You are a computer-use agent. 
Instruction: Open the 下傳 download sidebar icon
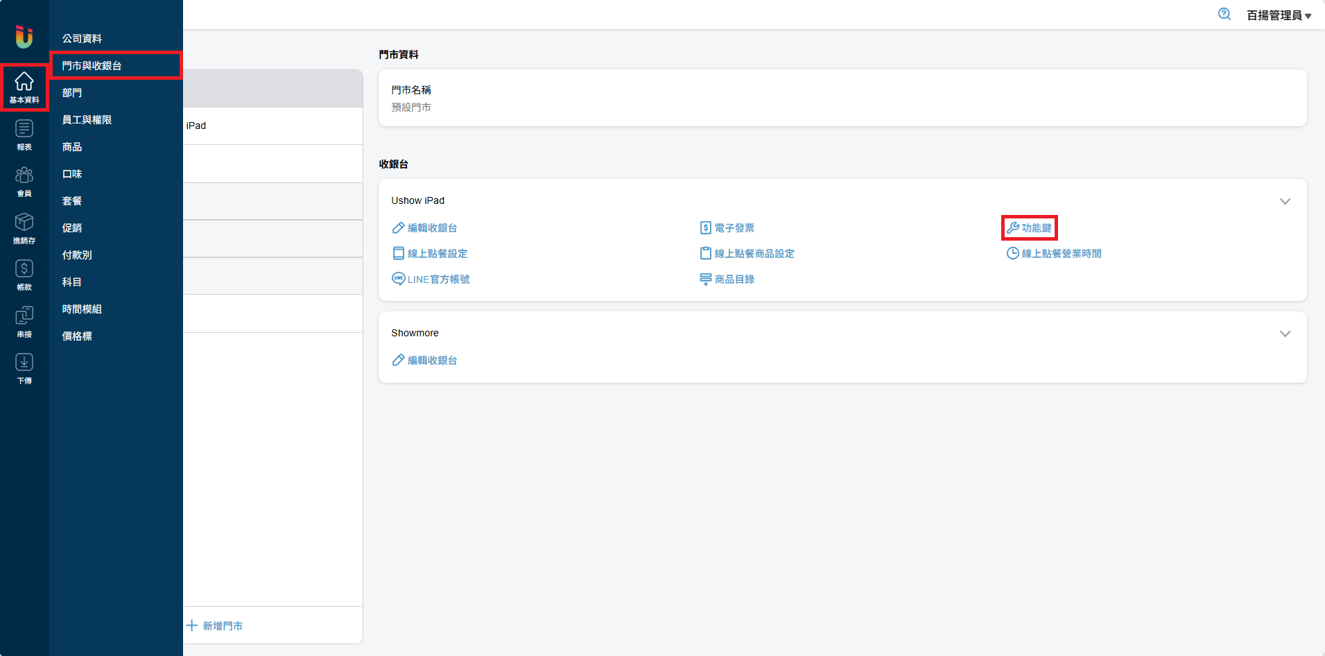coord(24,368)
